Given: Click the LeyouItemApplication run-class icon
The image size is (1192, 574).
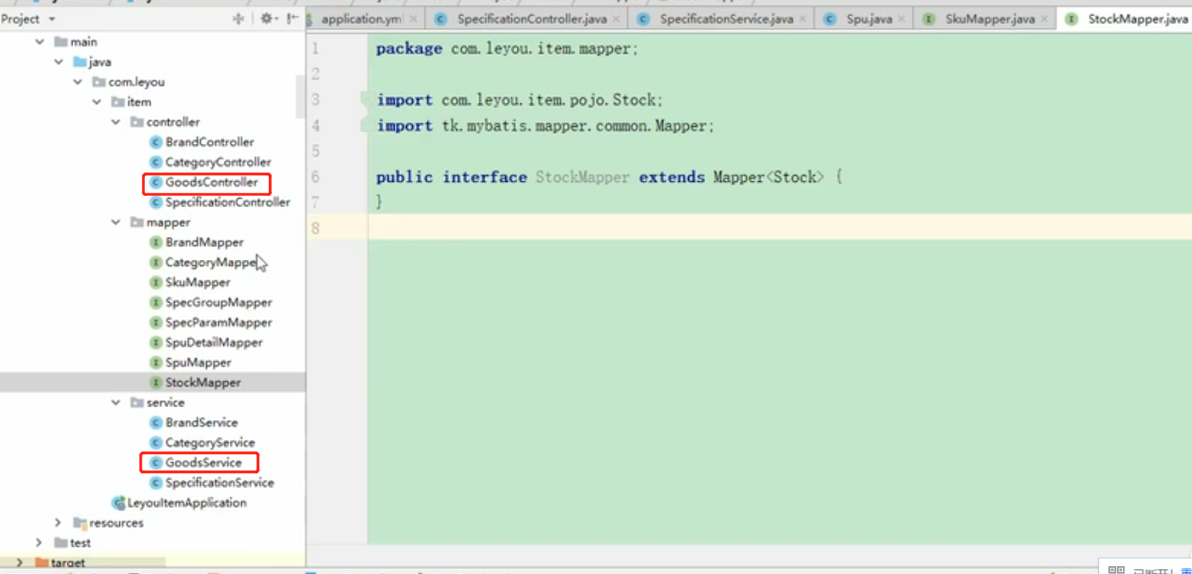Looking at the screenshot, I should point(119,503).
